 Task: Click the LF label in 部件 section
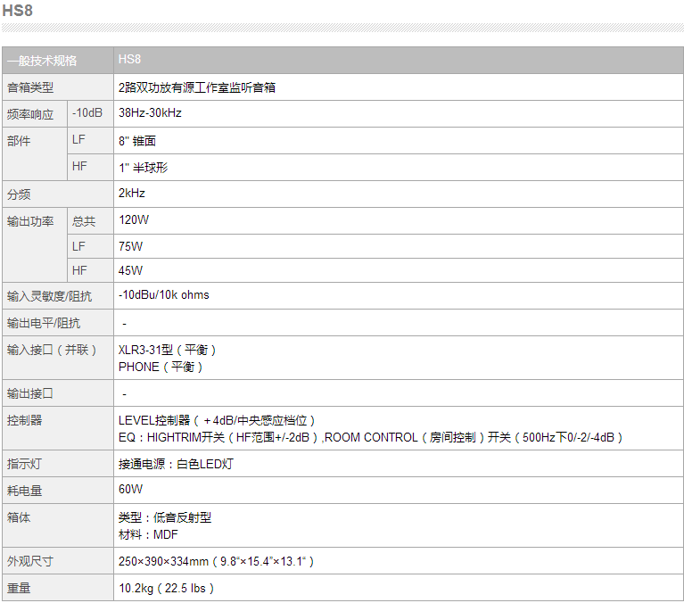pyautogui.click(x=78, y=140)
